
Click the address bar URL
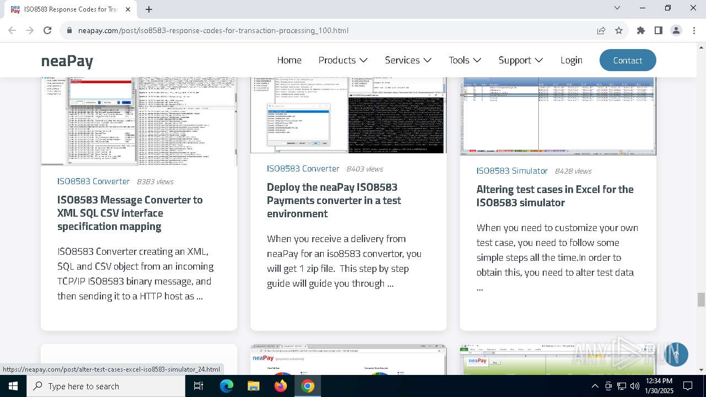(x=213, y=30)
